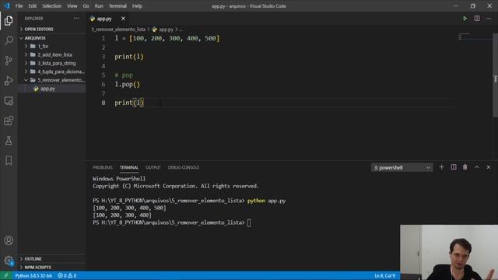
Task: Open the Search view
Action: click(x=9, y=40)
